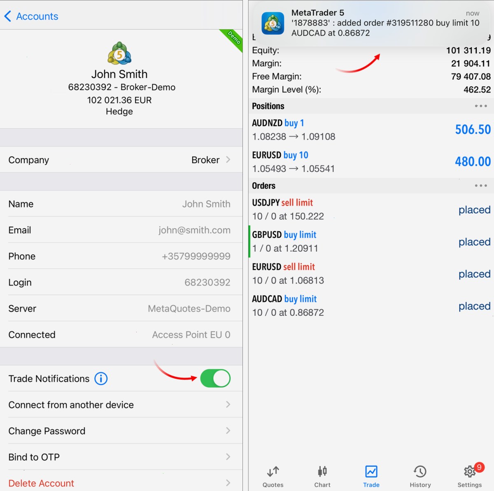The width and height of the screenshot is (494, 491).
Task: Open the MetaTrader 5 notification app icon
Action: pyautogui.click(x=273, y=23)
